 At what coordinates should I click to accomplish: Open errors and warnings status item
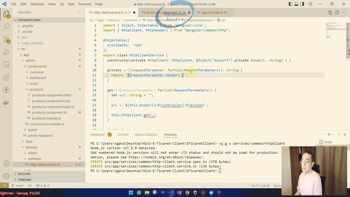click(x=43, y=186)
